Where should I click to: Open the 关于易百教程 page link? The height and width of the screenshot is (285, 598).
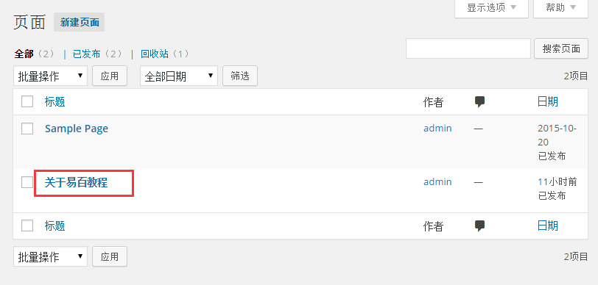[77, 183]
